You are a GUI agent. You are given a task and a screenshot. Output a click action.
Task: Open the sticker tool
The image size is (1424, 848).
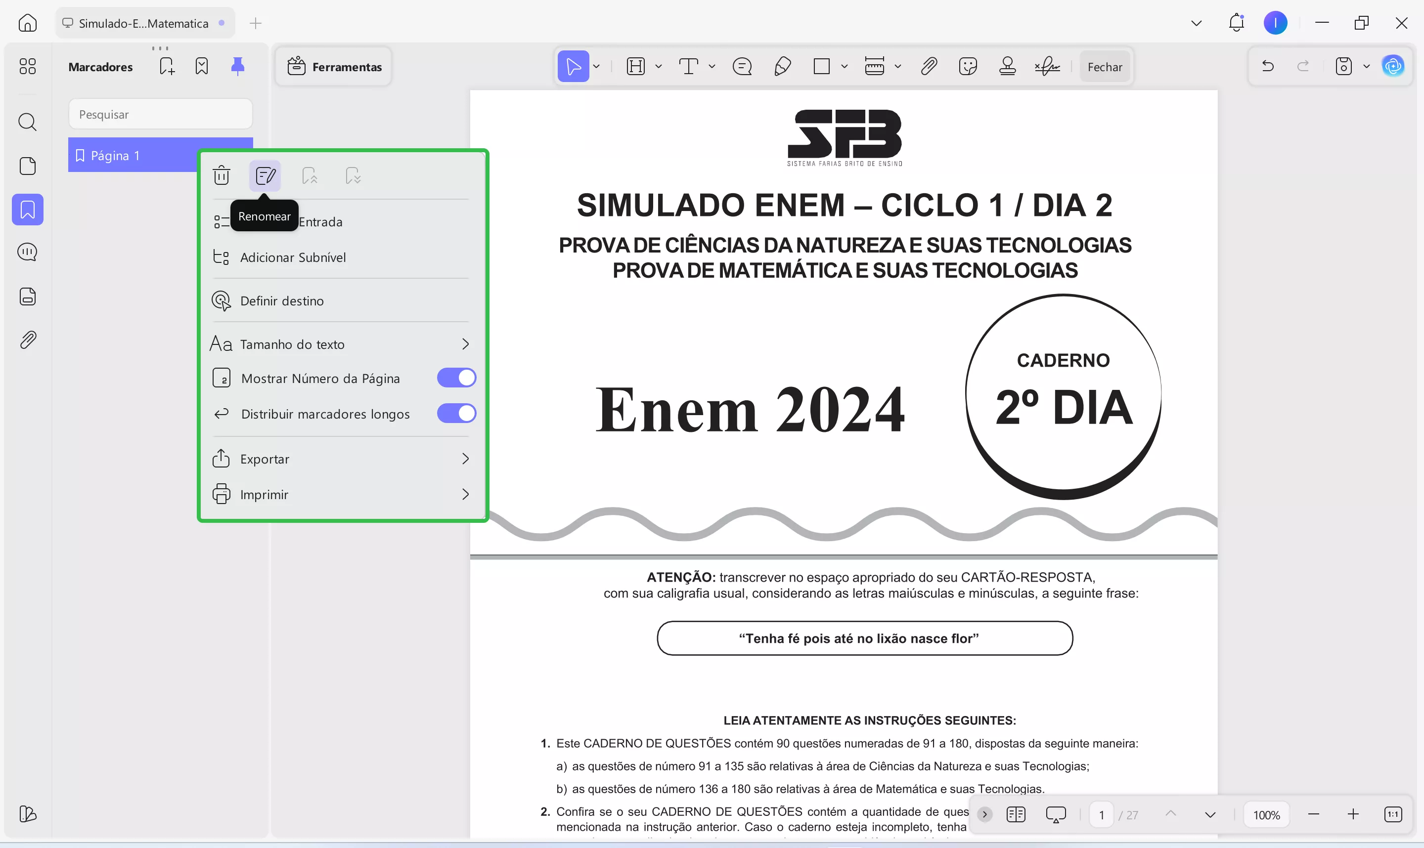coord(967,67)
